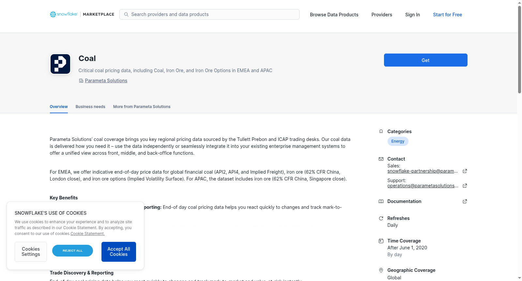
Task: Click the Time Coverage heading
Action: click(x=404, y=241)
